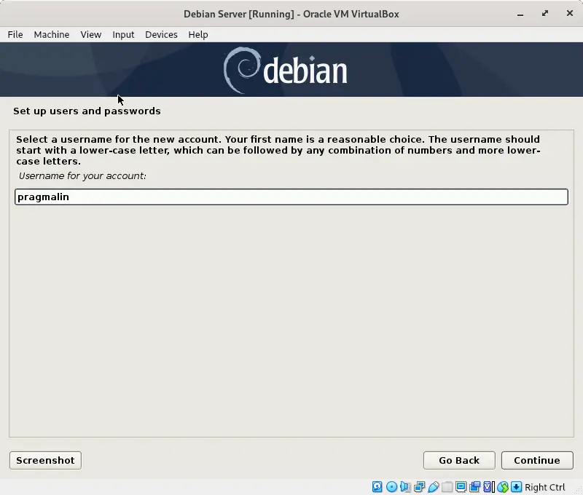Screen dimensions: 583x495
Task: Open the Input menu
Action: tap(123, 34)
